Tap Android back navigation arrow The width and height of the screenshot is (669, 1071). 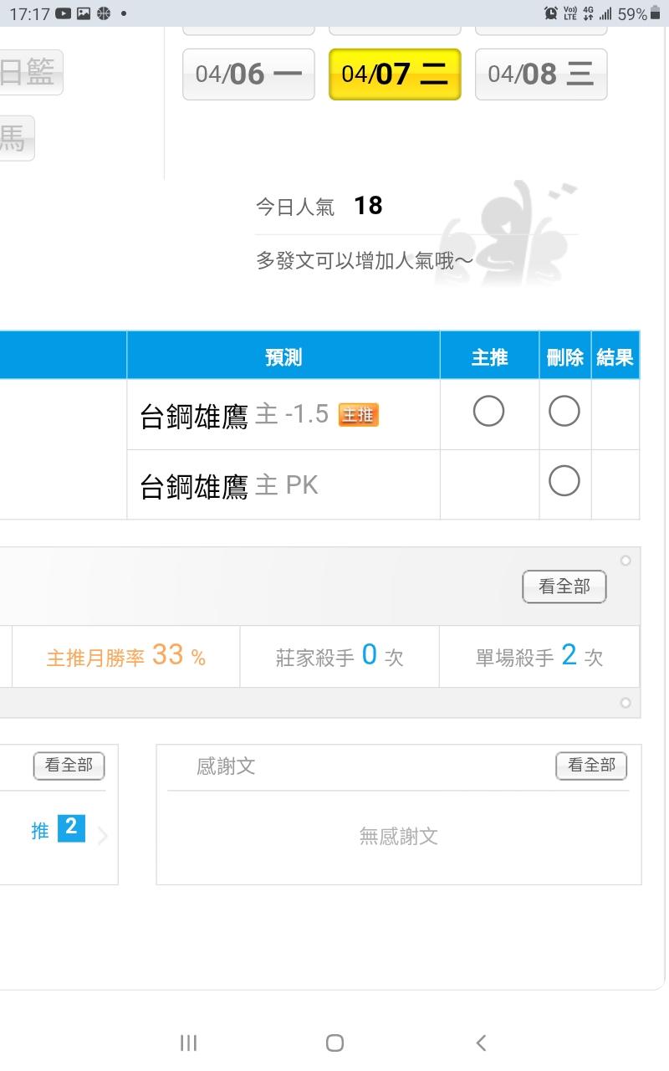tap(481, 1043)
